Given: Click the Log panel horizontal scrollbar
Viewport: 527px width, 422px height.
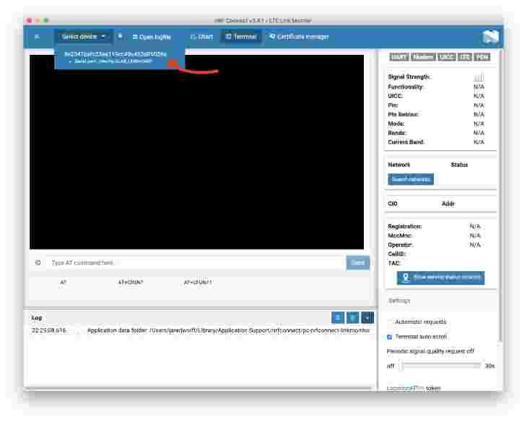Looking at the screenshot, I should 200,388.
